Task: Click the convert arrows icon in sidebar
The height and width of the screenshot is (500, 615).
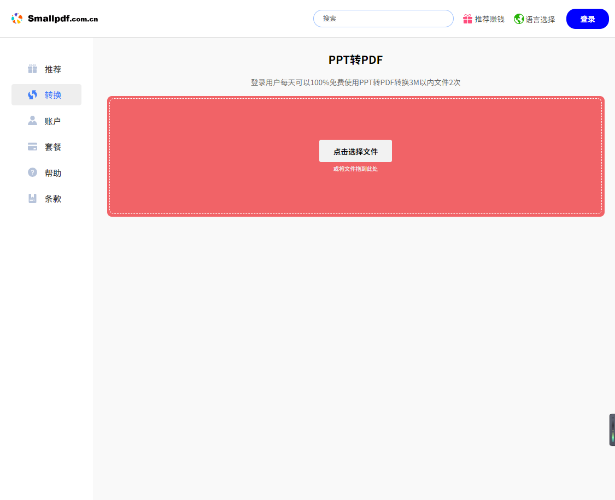Action: point(33,95)
